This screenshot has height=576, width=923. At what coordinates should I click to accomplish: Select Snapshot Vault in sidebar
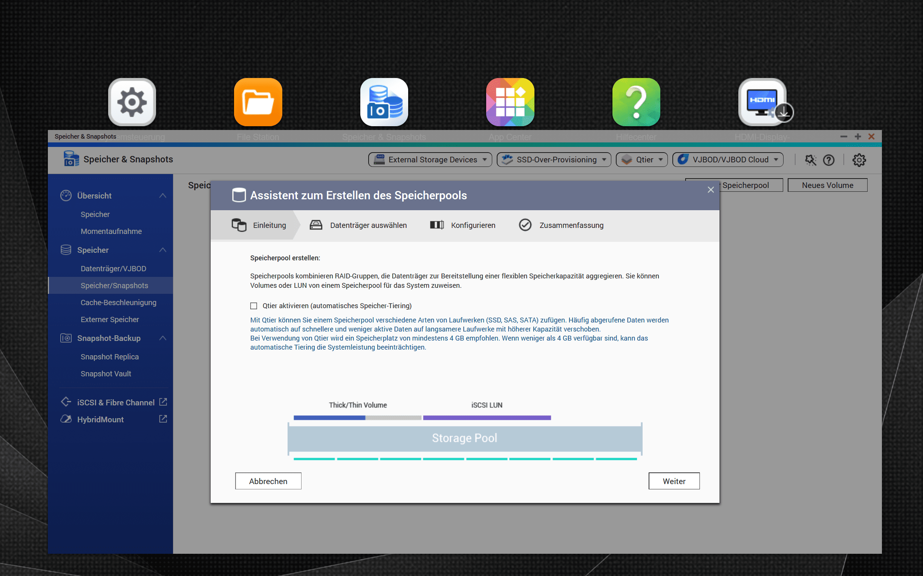[x=106, y=374]
